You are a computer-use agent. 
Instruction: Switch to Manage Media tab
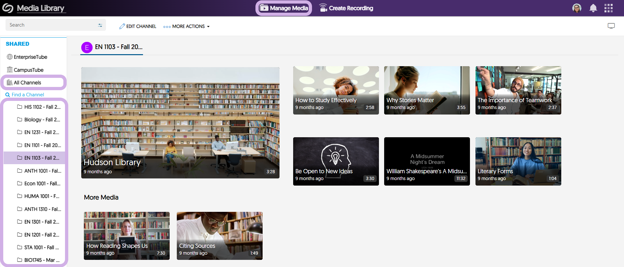pyautogui.click(x=284, y=8)
